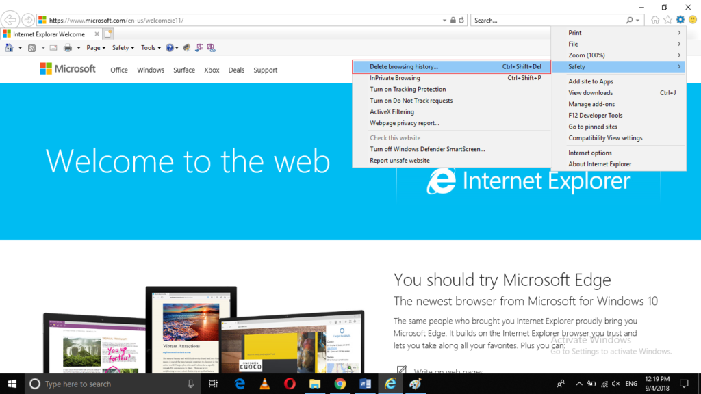Click the address bar URL field
Image resolution: width=701 pixels, height=394 pixels.
coord(244,20)
